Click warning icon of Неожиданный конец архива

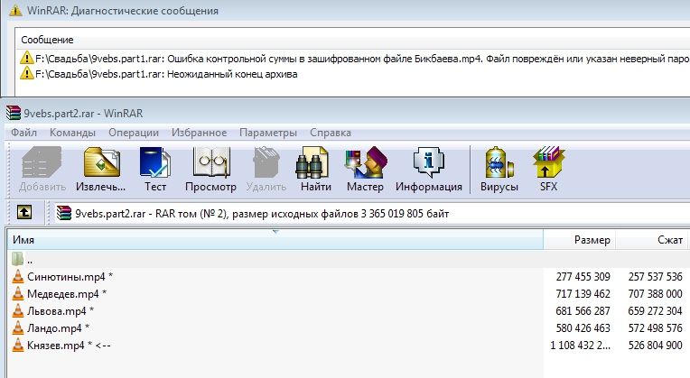coord(27,73)
